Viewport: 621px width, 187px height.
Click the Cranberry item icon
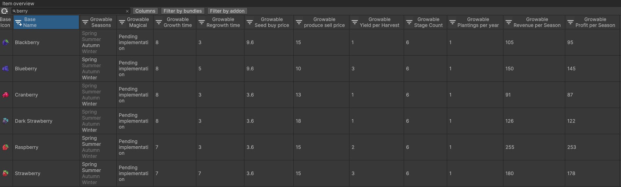5,95
